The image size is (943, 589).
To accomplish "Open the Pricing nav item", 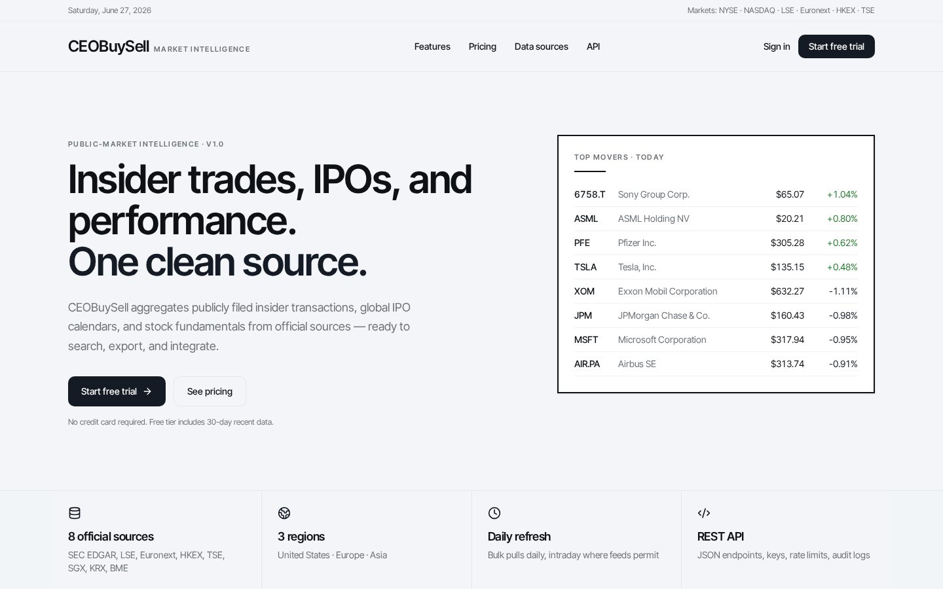I will (483, 46).
